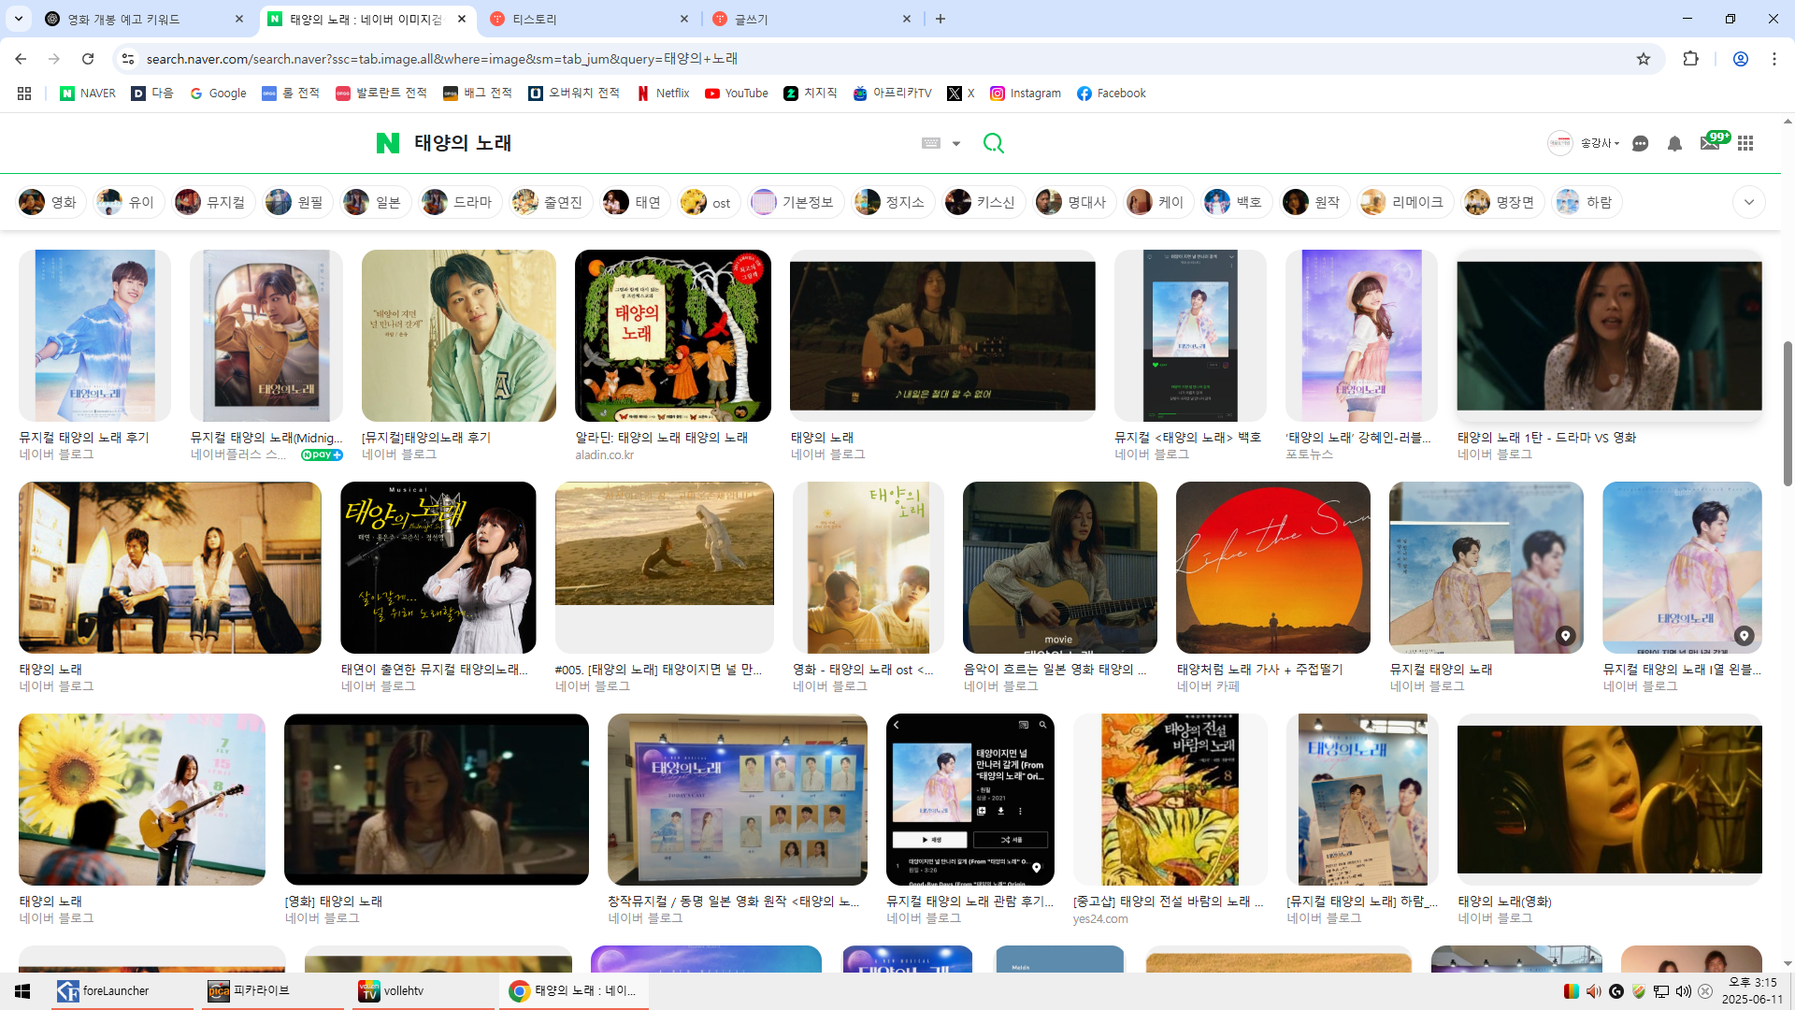Open the Naver talk chat bubble icon

tap(1640, 143)
